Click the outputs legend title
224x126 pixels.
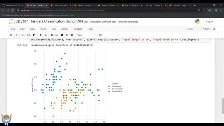click(x=115, y=84)
